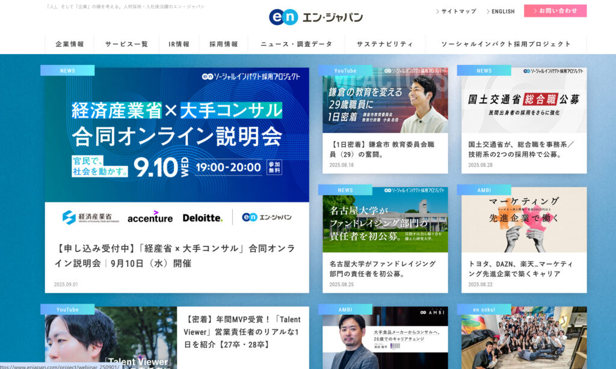
Task: Click the date 2025.08.28 on 国土交通省 card
Action: pos(480,165)
